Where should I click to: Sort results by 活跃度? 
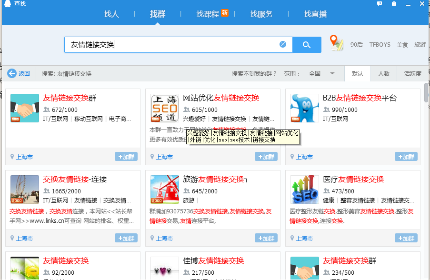pyautogui.click(x=412, y=74)
